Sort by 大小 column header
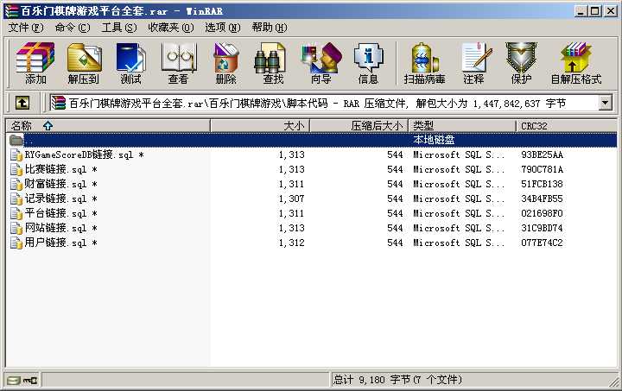 (260, 126)
